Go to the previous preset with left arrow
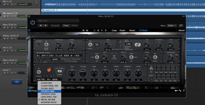The height and width of the screenshot is (105, 205). [x=40, y=26]
